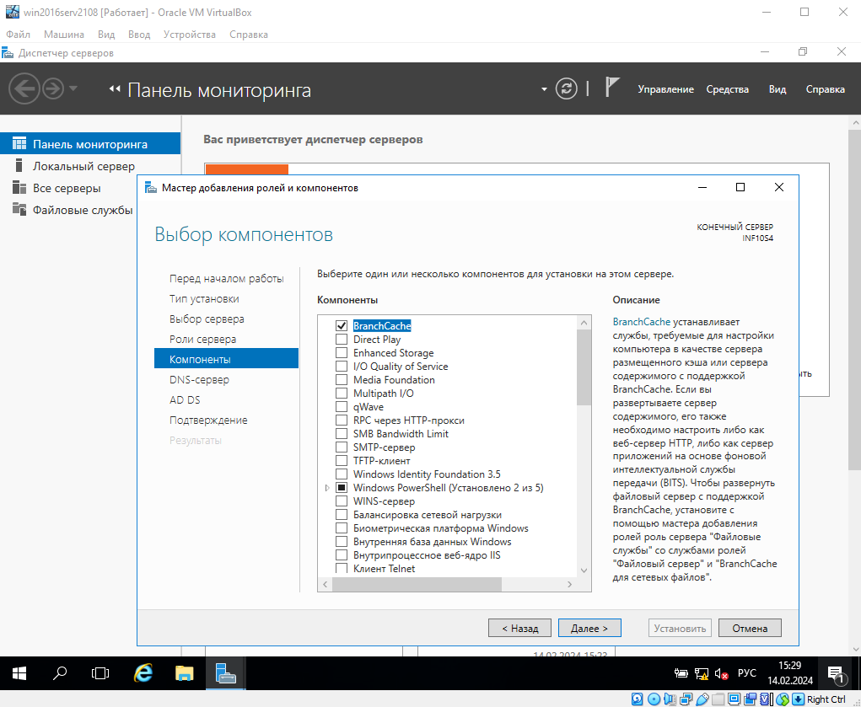This screenshot has width=861, height=707.
Task: Open File Explorer from taskbar
Action: pos(185,673)
